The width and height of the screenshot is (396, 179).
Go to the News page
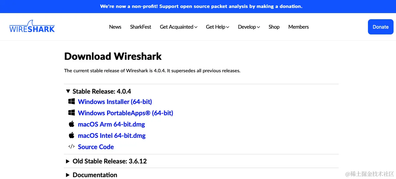pyautogui.click(x=115, y=27)
